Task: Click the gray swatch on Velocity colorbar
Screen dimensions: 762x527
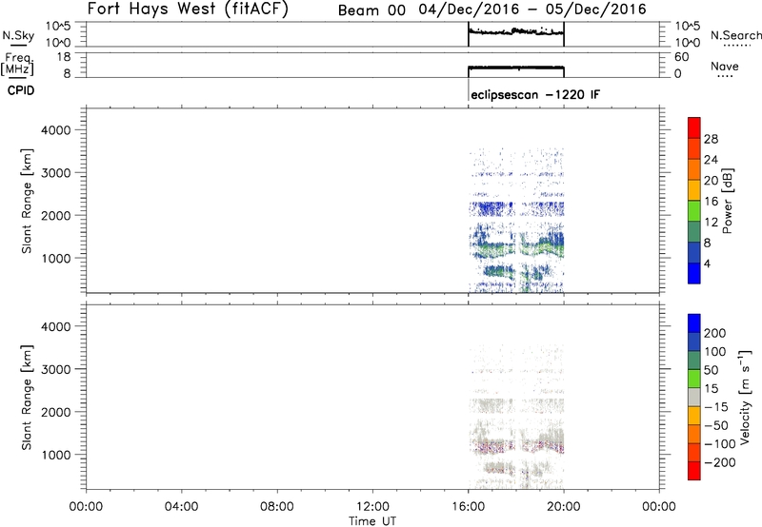Action: [694, 398]
